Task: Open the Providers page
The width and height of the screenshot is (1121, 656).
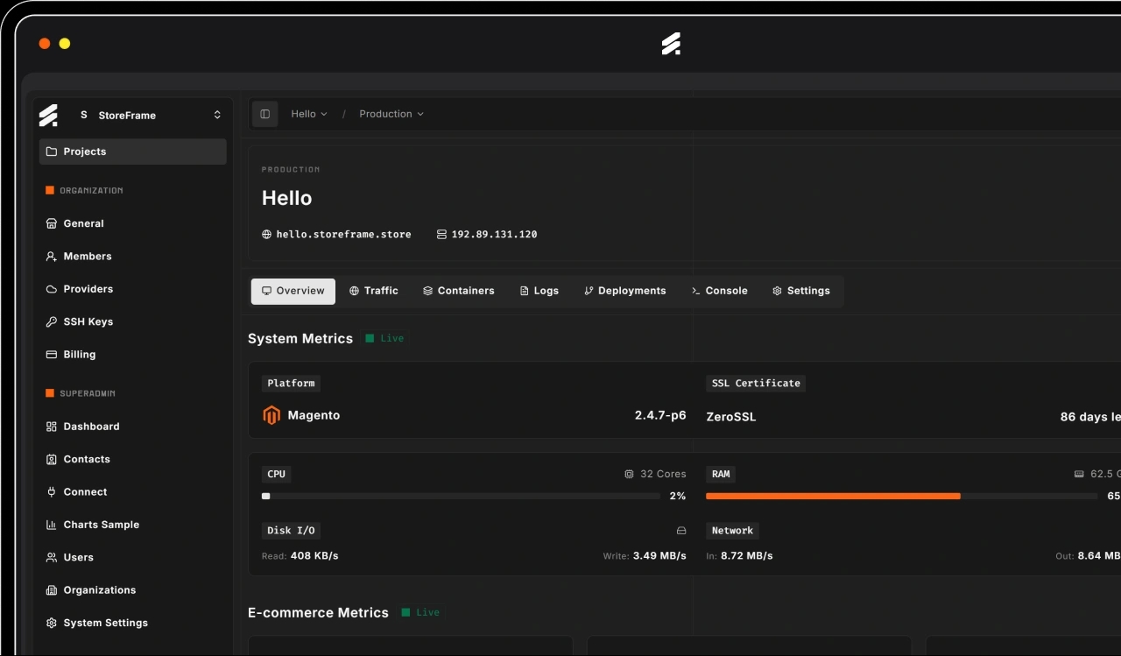Action: 133,289
